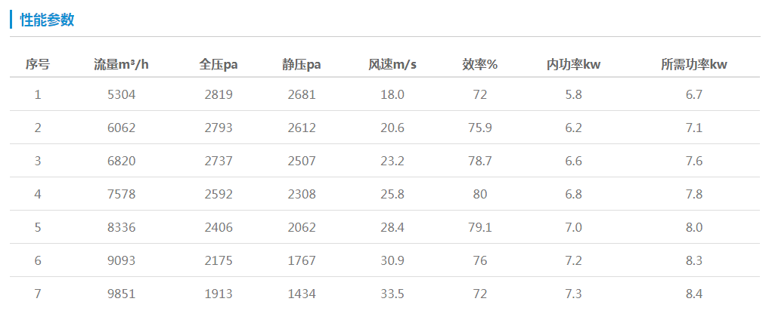This screenshot has height=317, width=772.
Task: Select static pressure value 1767
Action: (x=302, y=261)
